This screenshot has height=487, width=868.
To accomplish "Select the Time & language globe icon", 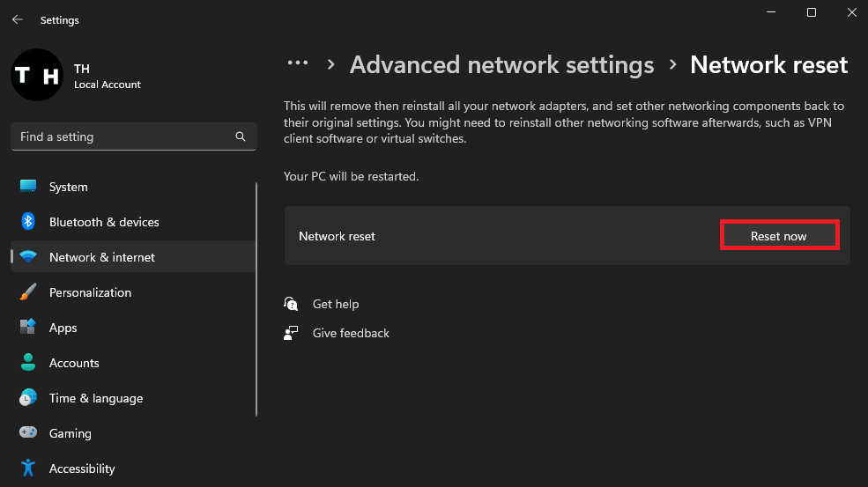I will pos(28,398).
